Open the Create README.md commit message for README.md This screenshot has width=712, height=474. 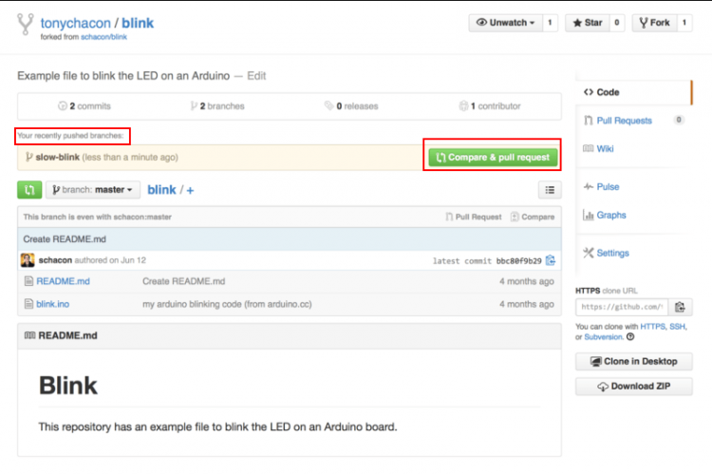tap(184, 281)
